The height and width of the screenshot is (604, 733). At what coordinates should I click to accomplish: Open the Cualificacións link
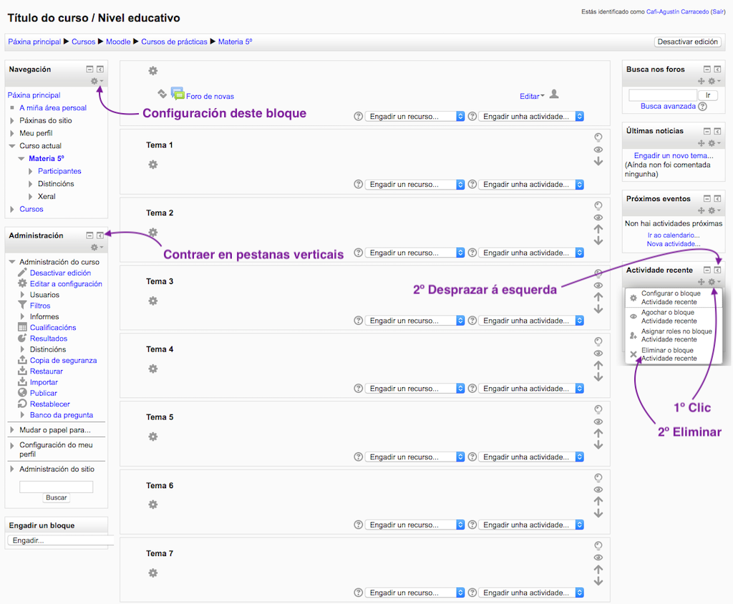coord(53,327)
